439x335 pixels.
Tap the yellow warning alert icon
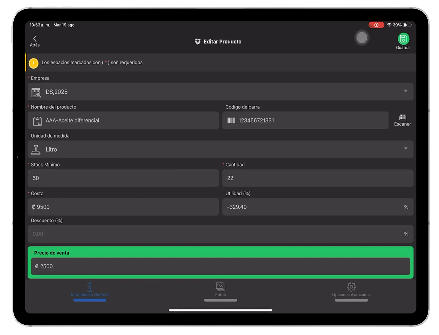coord(34,63)
